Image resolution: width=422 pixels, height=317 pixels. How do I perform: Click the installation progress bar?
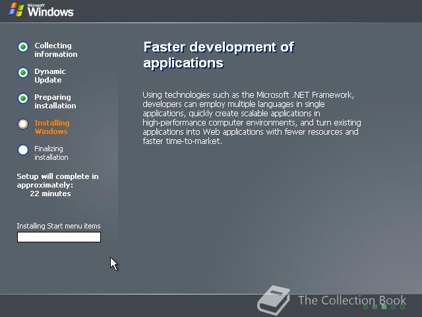(59, 237)
